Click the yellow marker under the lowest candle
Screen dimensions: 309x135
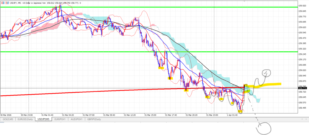pos(240,112)
